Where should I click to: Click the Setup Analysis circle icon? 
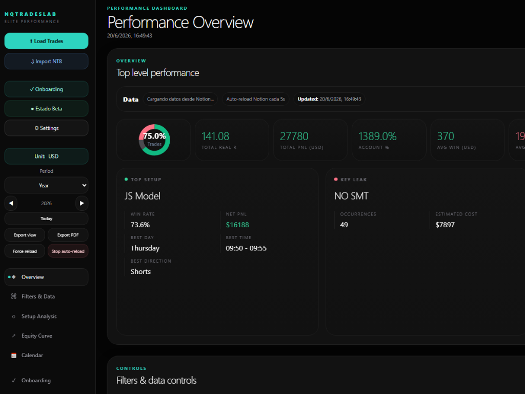click(x=14, y=316)
